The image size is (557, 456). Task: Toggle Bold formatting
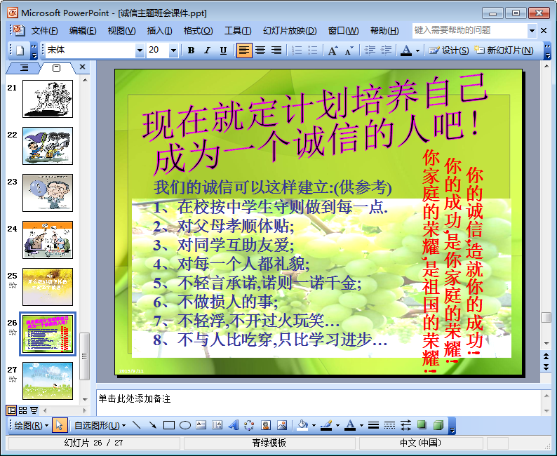191,51
